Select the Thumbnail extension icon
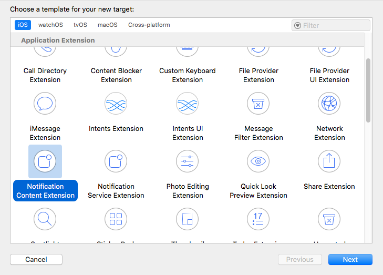 pos(188,219)
